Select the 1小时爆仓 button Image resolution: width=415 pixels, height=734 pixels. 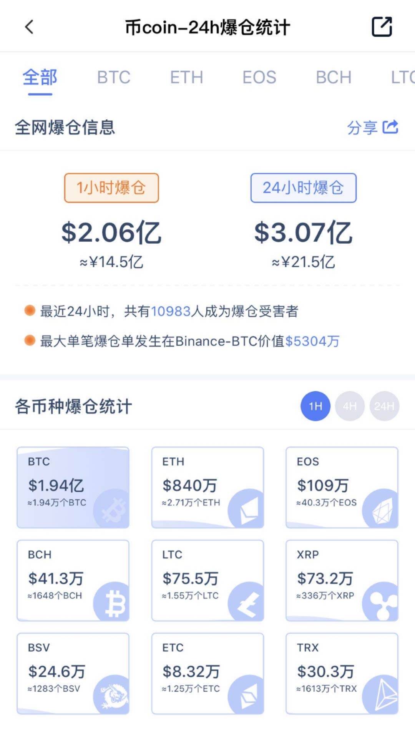111,188
